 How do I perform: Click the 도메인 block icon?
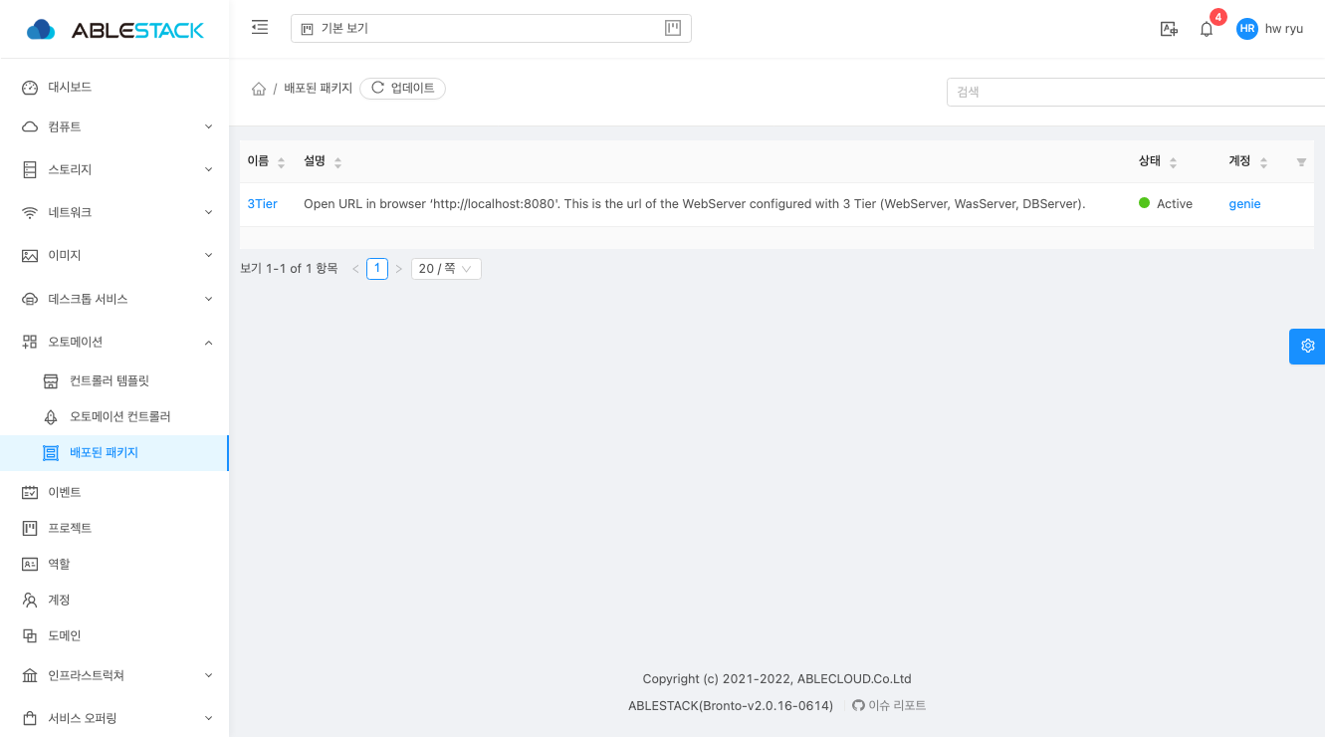30,636
